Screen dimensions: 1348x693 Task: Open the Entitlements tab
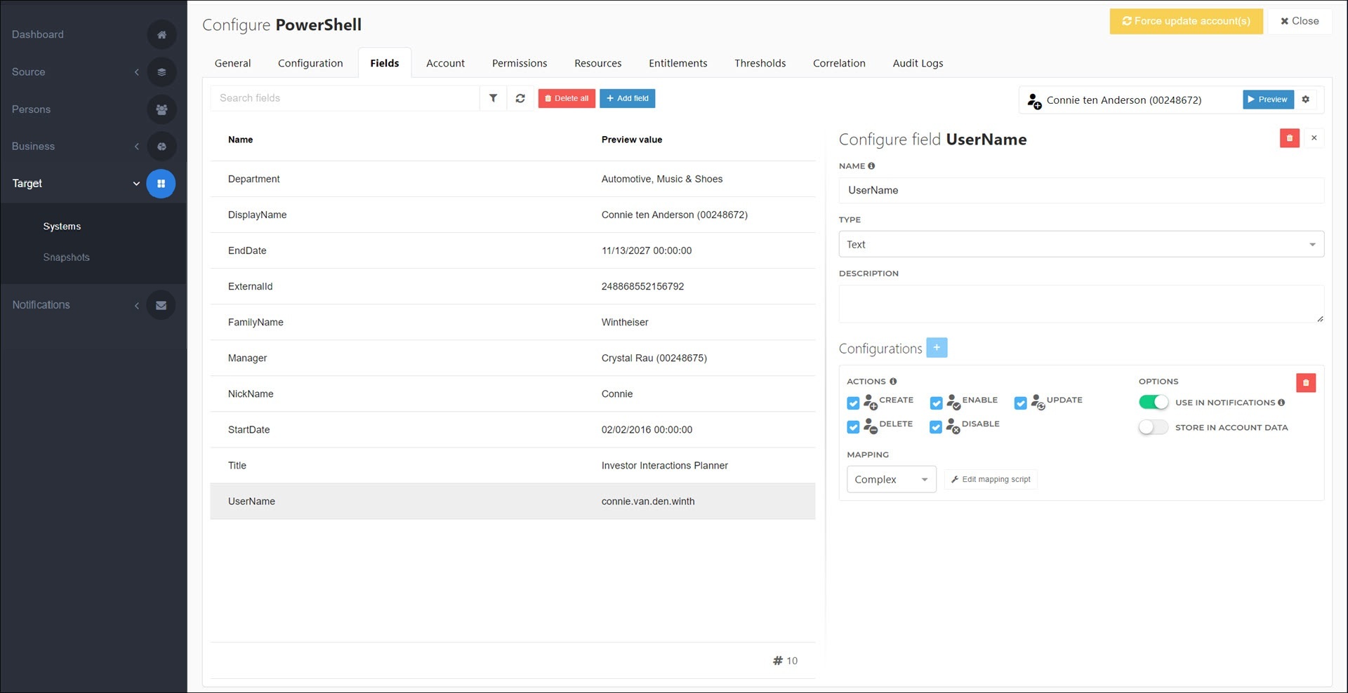pos(678,63)
